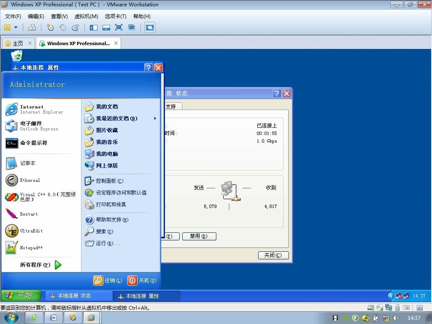Expand 我最近的文档 submenu arrow
Viewport: 432px width, 324px height.
click(155, 119)
